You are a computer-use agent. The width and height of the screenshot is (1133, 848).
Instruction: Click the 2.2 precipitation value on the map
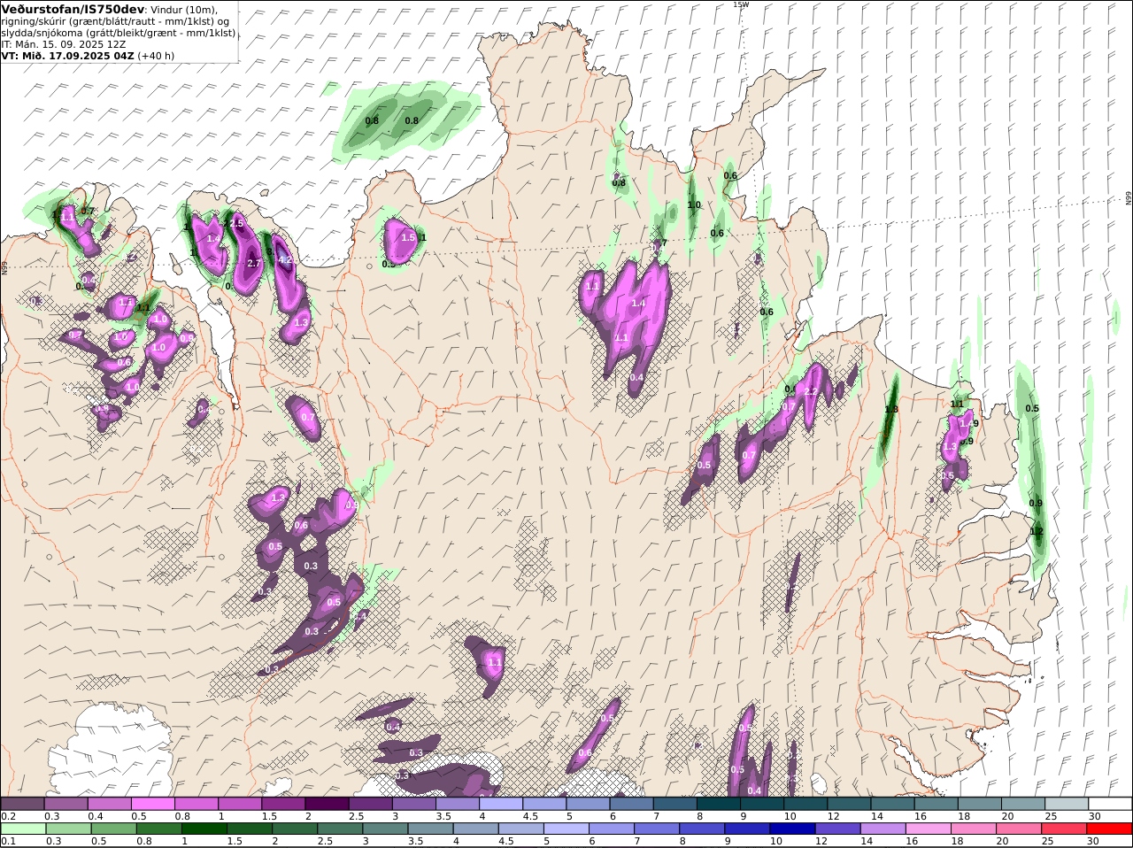(810, 391)
